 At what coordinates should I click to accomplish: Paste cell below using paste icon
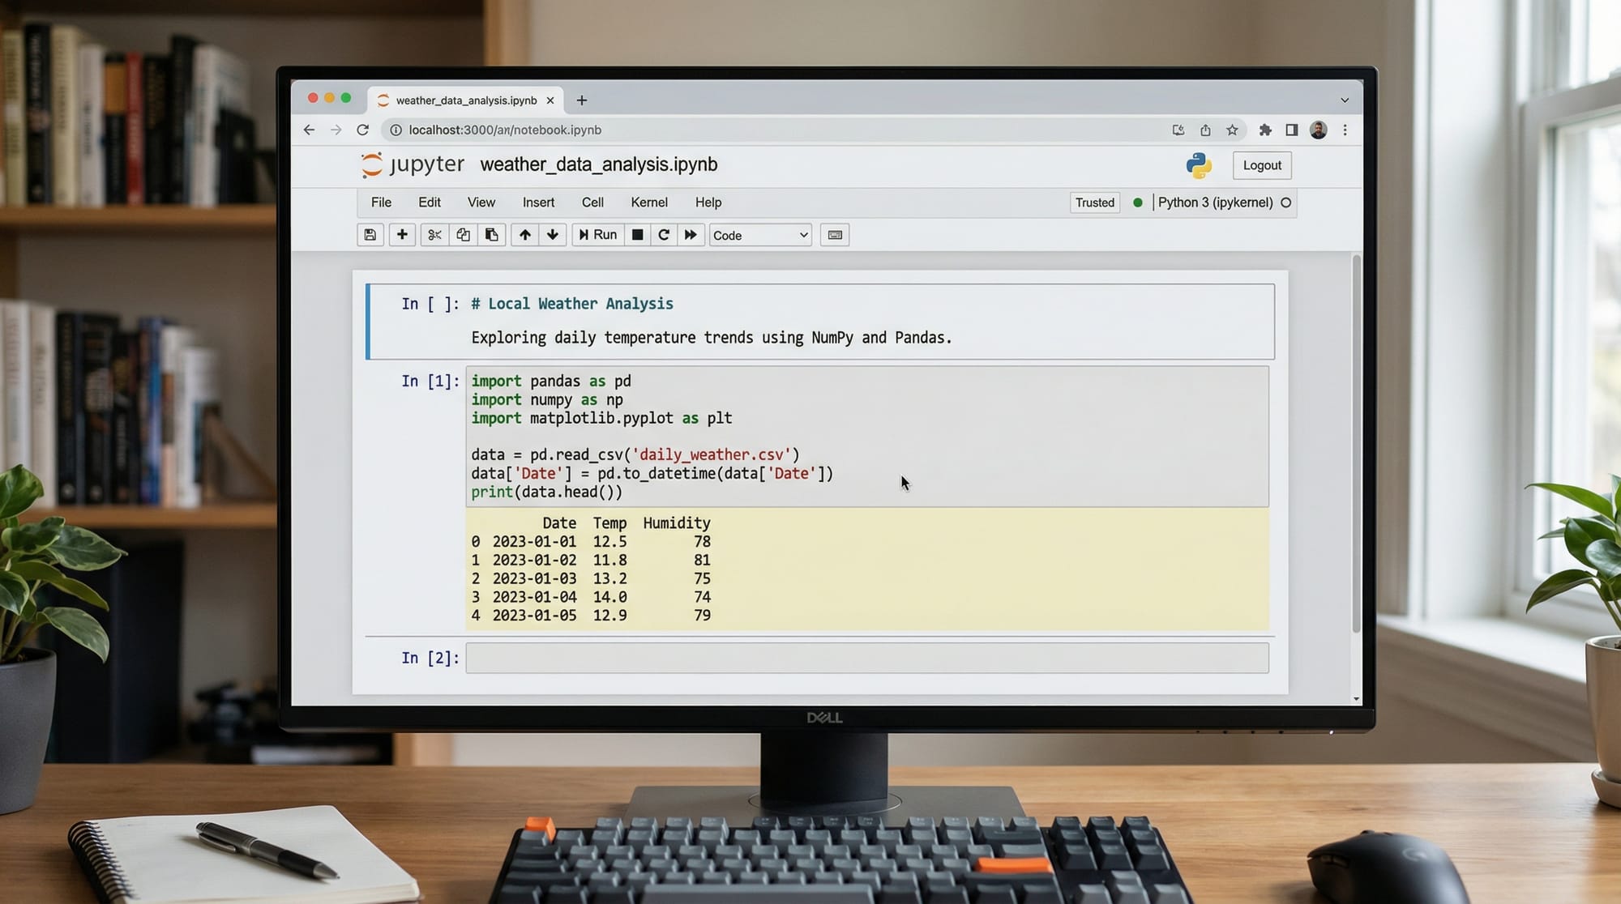click(x=491, y=235)
